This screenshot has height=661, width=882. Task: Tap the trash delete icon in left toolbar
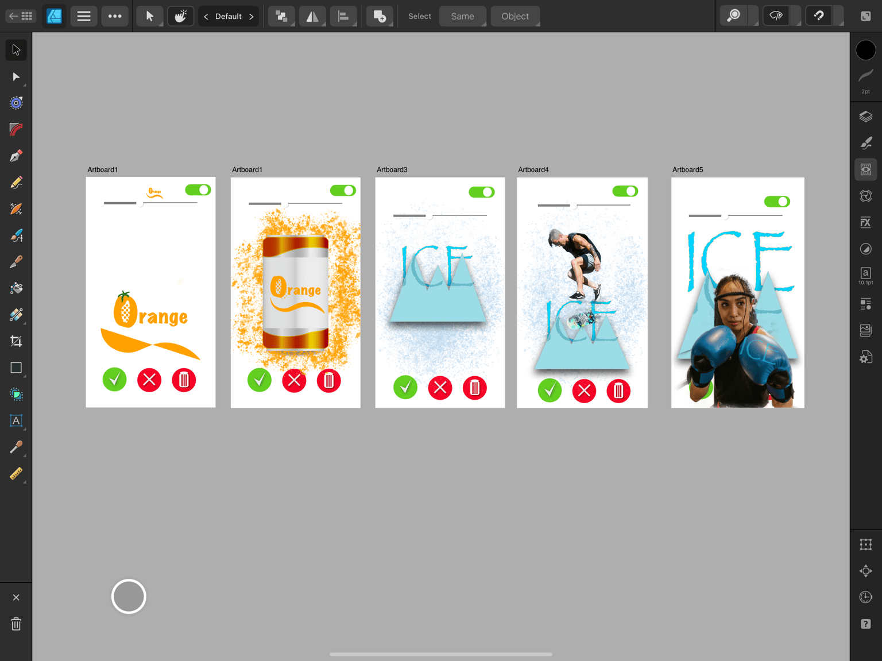(16, 624)
